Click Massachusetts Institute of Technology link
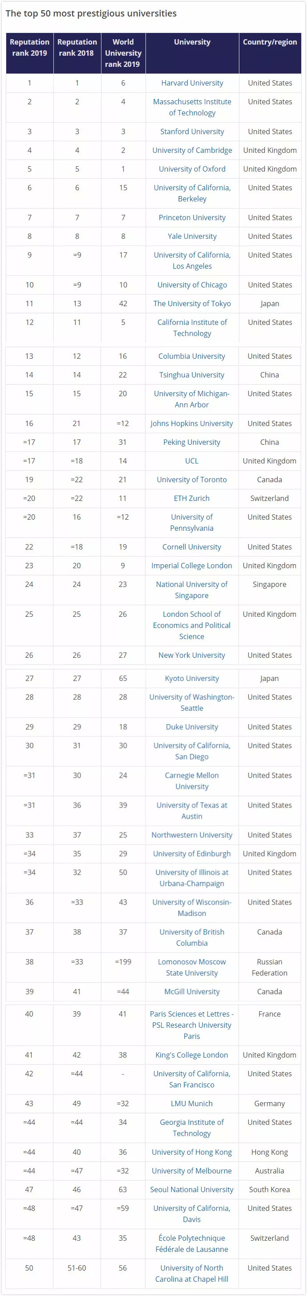Screen dimensions: 307x1296 coord(192,107)
